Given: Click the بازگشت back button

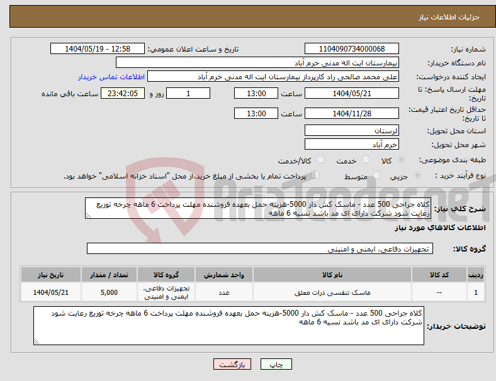Looking at the screenshot, I should click(x=232, y=364).
